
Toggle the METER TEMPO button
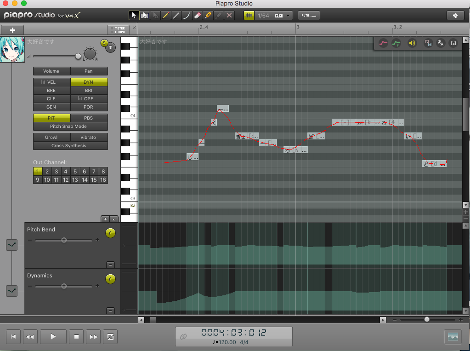click(x=118, y=30)
